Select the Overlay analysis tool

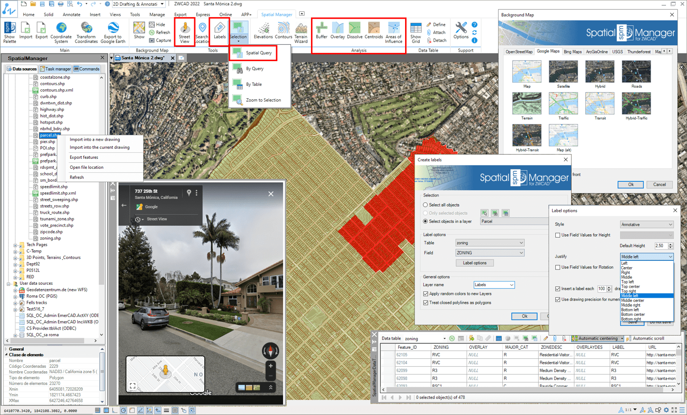coord(338,31)
